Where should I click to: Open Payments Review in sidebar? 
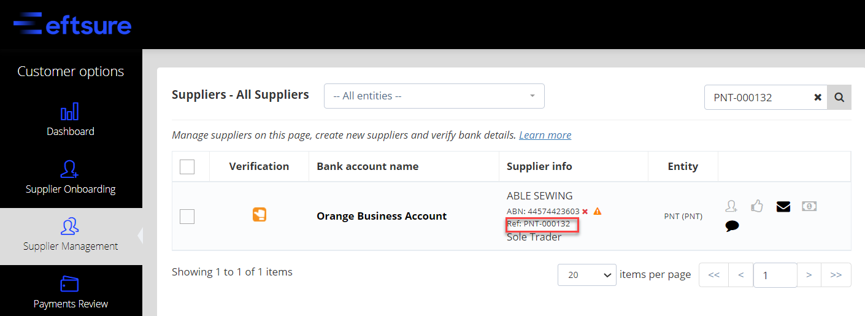[x=71, y=293]
